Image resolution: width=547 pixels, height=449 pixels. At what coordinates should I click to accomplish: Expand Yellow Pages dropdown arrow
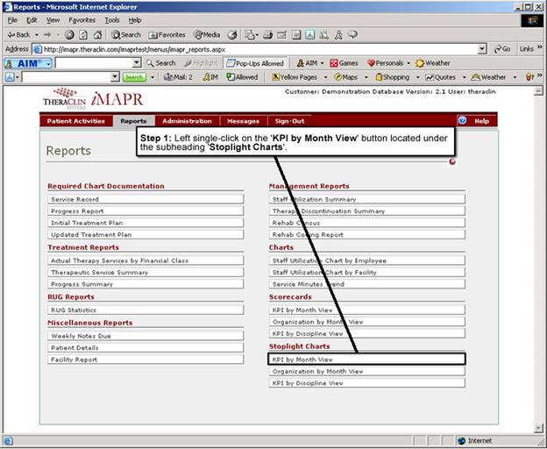[325, 77]
